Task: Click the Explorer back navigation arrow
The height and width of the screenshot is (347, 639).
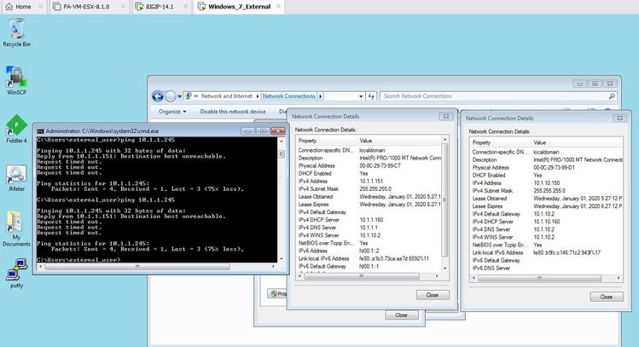Action: tap(157, 96)
